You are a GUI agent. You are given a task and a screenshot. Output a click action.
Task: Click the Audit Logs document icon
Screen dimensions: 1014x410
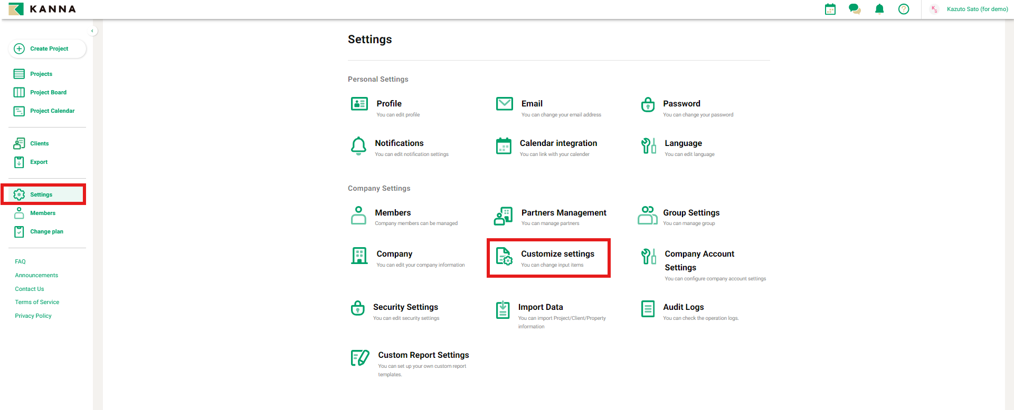point(648,309)
